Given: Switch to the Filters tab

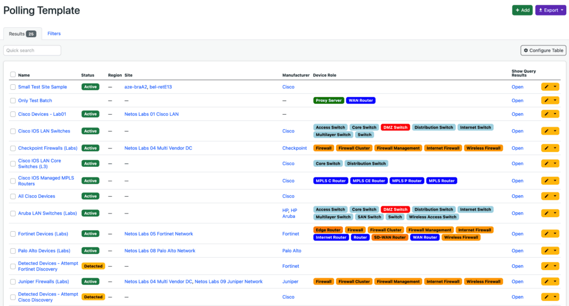Looking at the screenshot, I should (54, 34).
